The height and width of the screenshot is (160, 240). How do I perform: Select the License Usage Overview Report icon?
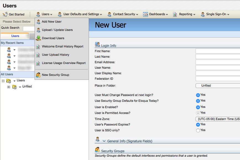pos(38,63)
